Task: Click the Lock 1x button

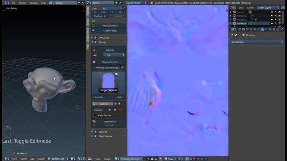Action: click(103, 104)
